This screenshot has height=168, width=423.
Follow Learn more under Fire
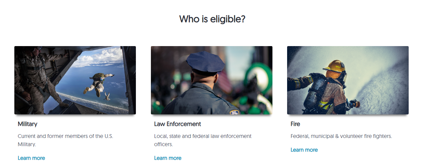[304, 150]
